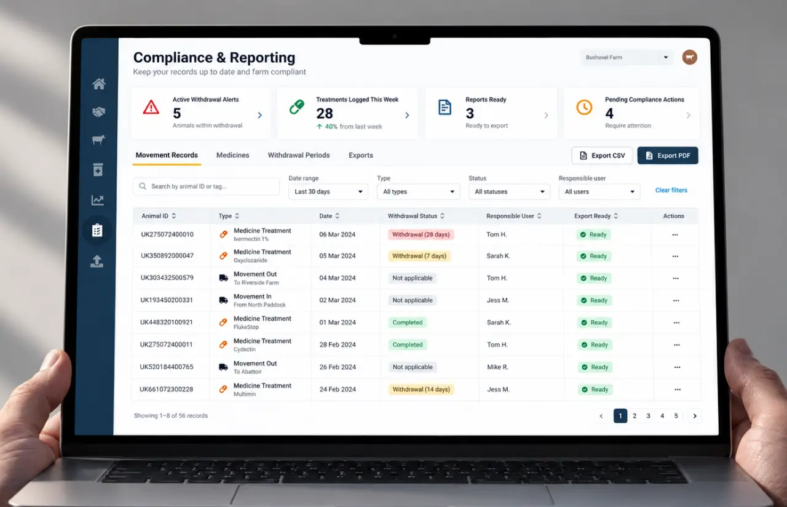Click animal ID UK448320100921
This screenshot has height=507, width=787.
tap(166, 322)
